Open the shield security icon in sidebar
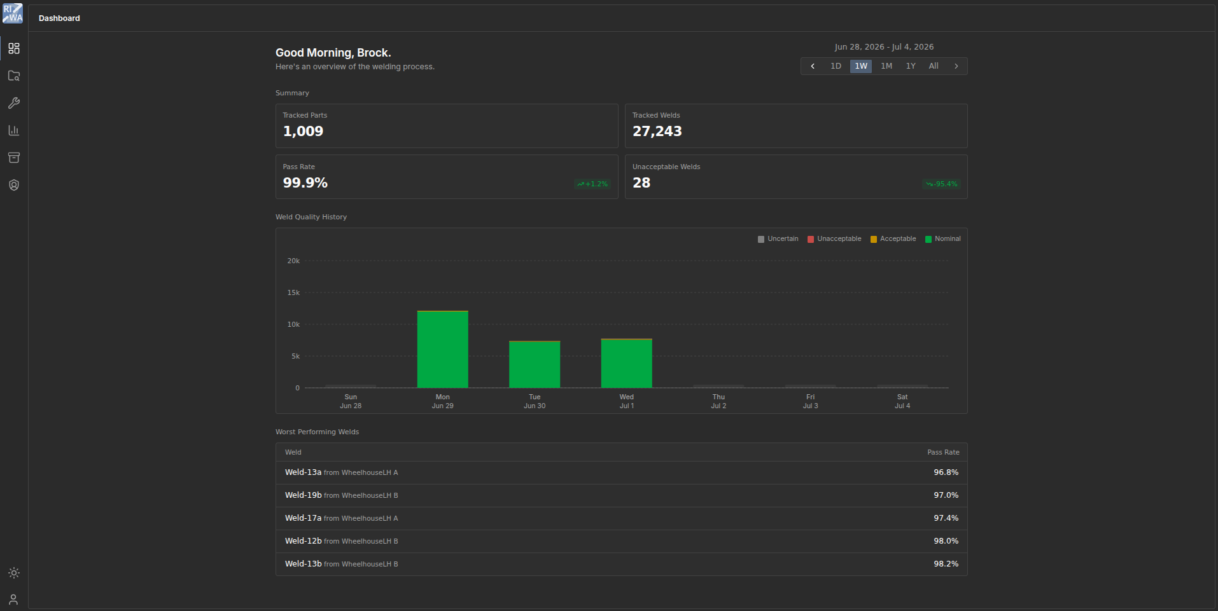The width and height of the screenshot is (1218, 611). [x=14, y=185]
